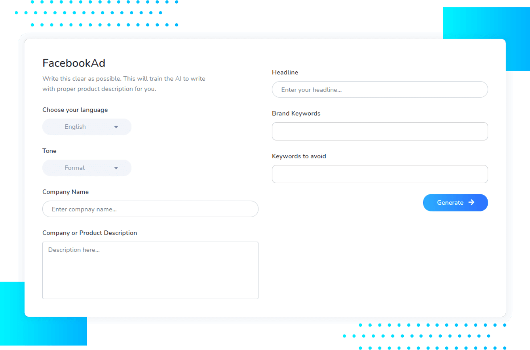
Task: Click the 'Company or Product Description' label
Action: tap(90, 233)
